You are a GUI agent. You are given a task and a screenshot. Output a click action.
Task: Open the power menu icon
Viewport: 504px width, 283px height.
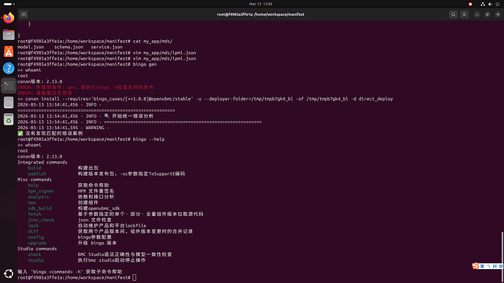click(x=497, y=4)
